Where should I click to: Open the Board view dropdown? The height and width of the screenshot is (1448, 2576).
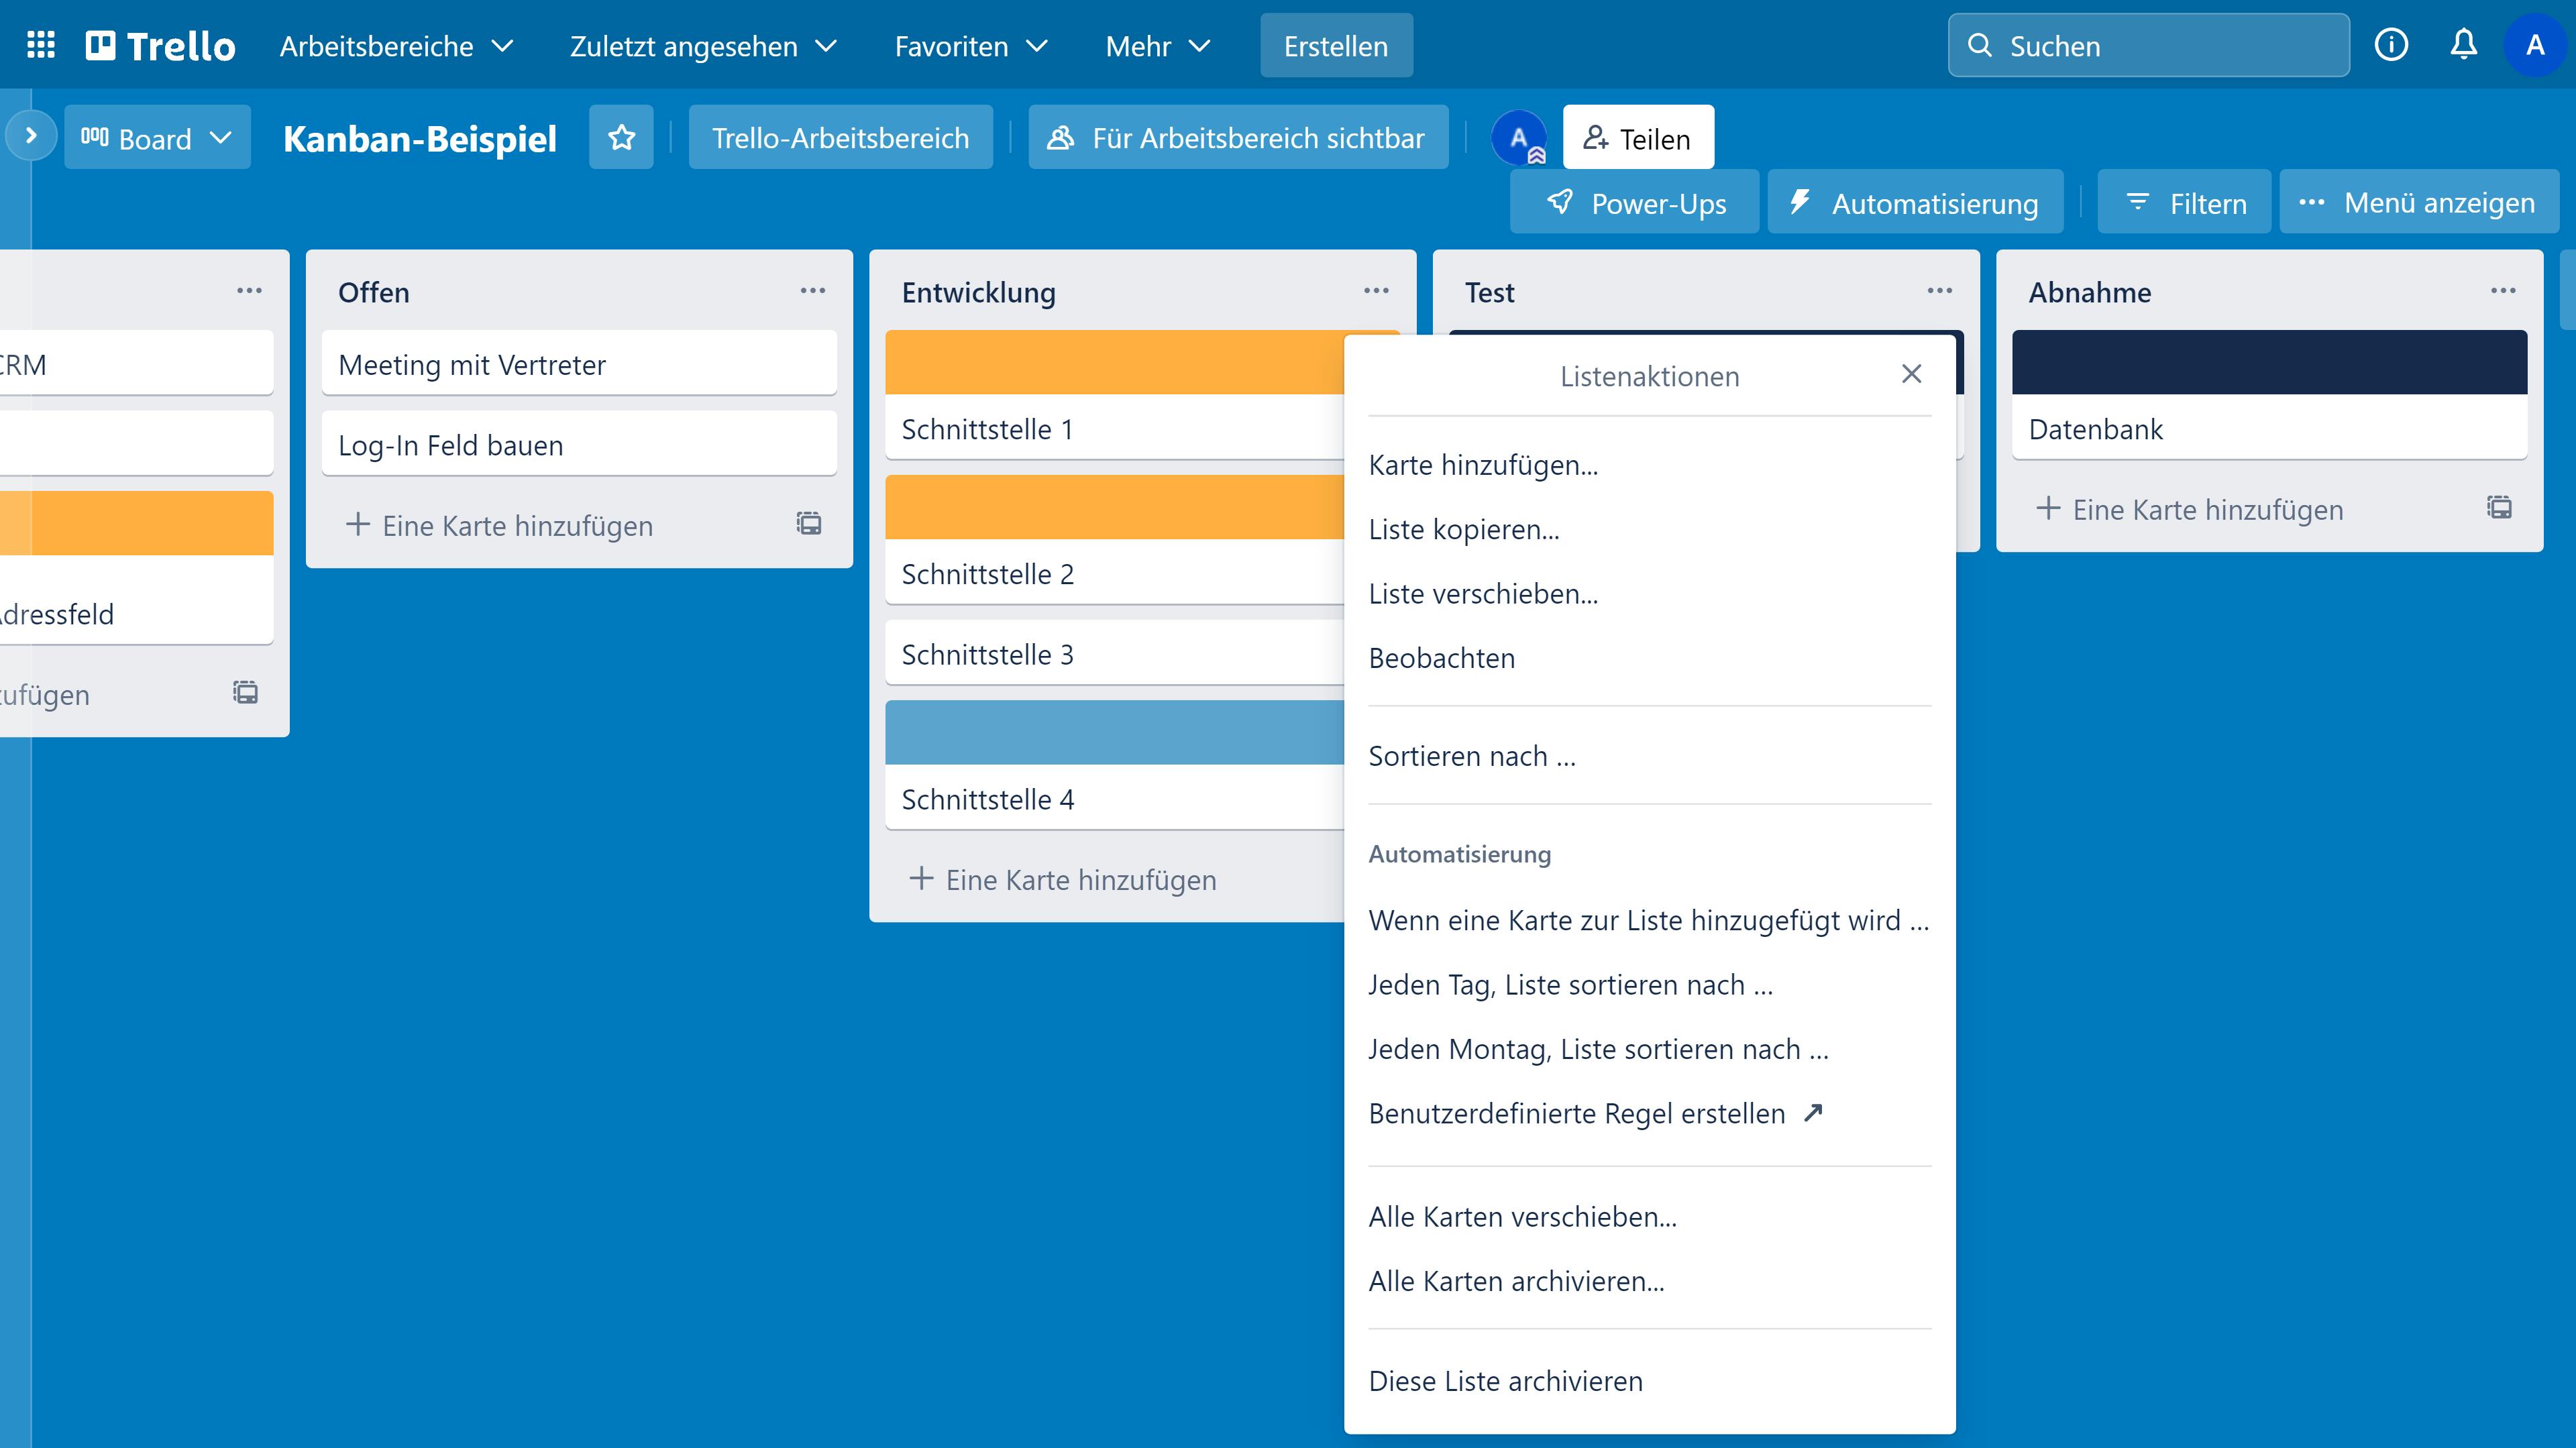pyautogui.click(x=157, y=137)
